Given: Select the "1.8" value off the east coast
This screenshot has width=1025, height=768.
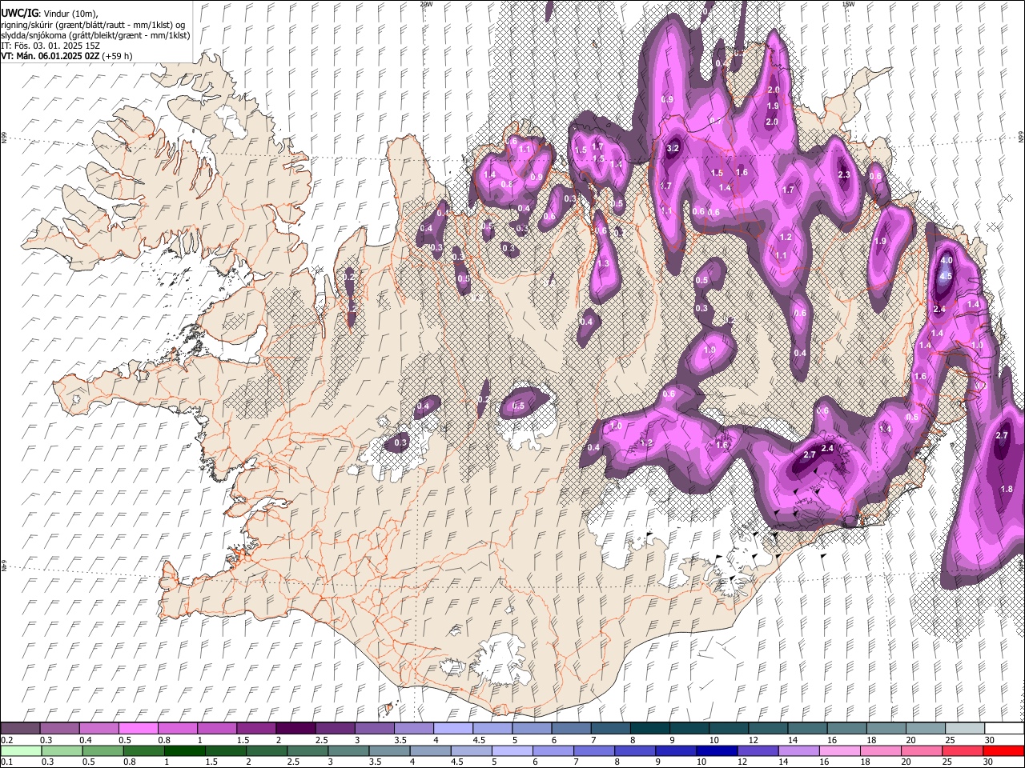Looking at the screenshot, I should coord(1007,489).
